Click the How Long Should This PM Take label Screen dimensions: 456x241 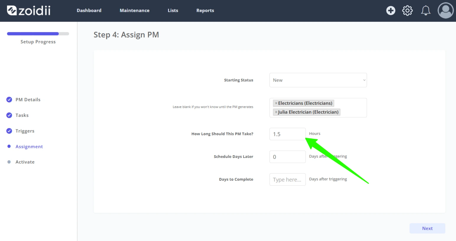(x=222, y=134)
